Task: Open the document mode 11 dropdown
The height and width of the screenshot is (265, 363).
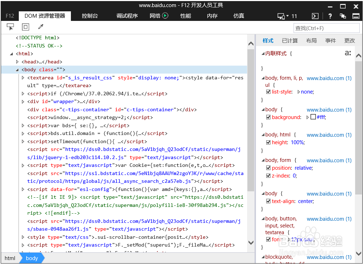Action: [288, 16]
